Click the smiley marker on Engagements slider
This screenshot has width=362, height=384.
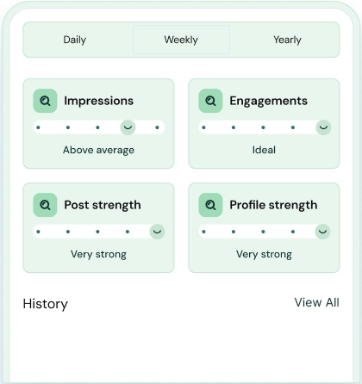coord(323,127)
